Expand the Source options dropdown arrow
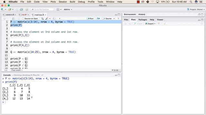The image size is (206, 115). point(114,19)
